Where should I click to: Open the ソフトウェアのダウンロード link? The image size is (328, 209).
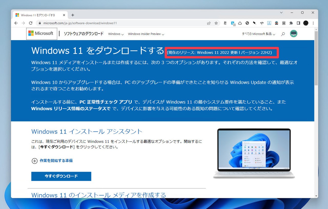(84, 34)
